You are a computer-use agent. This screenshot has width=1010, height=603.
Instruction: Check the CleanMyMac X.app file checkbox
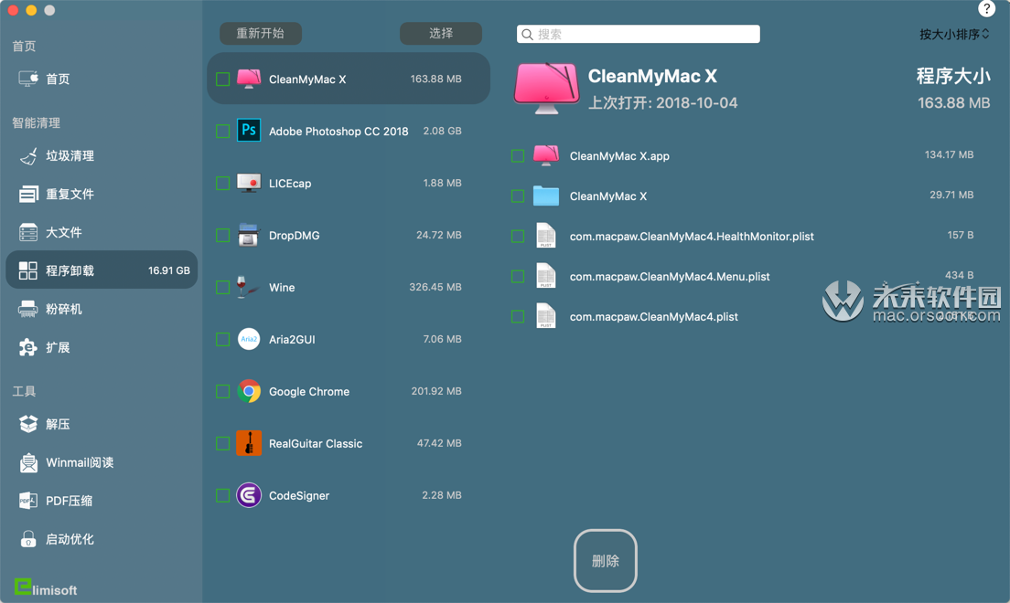pos(518,155)
